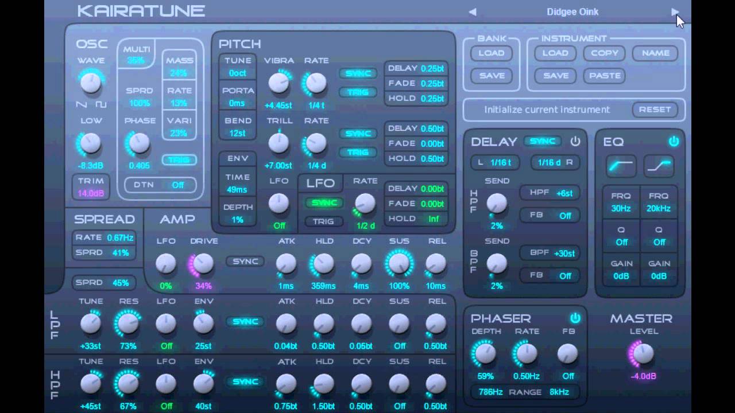735x413 pixels.
Task: Toggle the LFO TRIG button
Action: (x=324, y=221)
